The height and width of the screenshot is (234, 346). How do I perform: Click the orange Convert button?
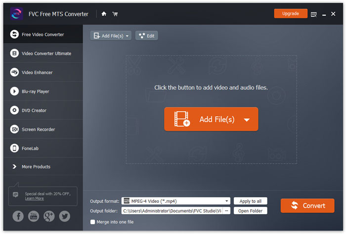pyautogui.click(x=307, y=206)
